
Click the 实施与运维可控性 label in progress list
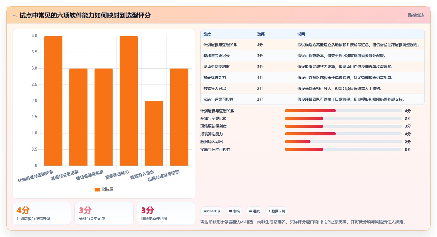pos(215,149)
